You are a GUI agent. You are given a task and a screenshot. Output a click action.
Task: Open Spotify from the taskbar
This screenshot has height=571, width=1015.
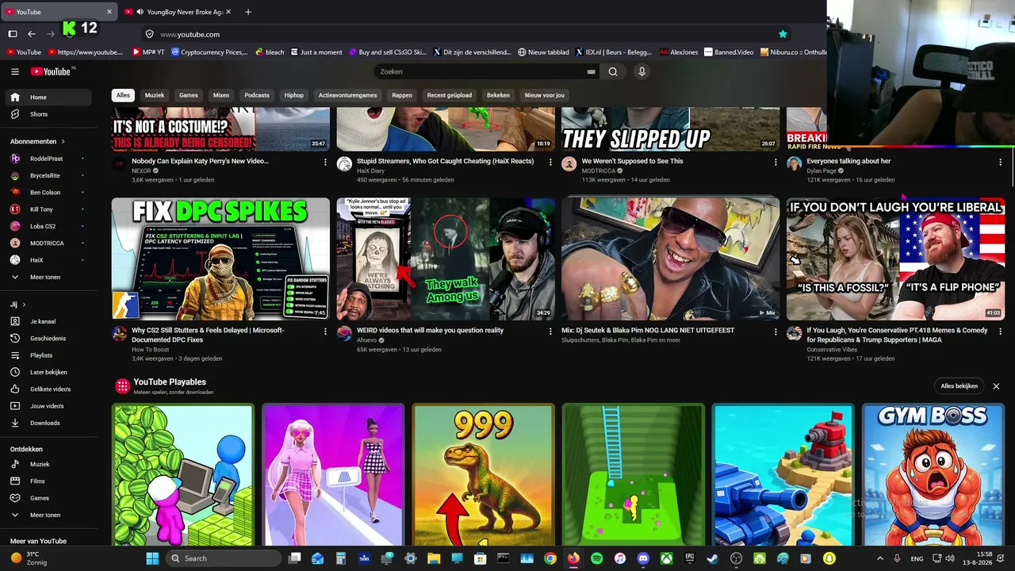pyautogui.click(x=596, y=558)
